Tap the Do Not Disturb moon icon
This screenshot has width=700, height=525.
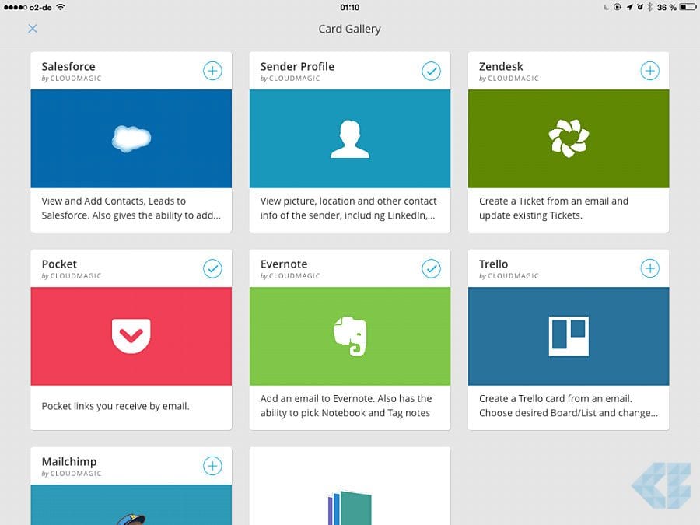[606, 7]
